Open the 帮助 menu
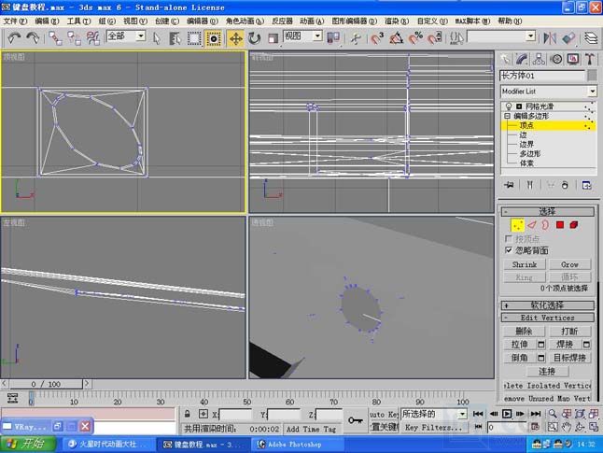This screenshot has width=603, height=453. coord(510,21)
